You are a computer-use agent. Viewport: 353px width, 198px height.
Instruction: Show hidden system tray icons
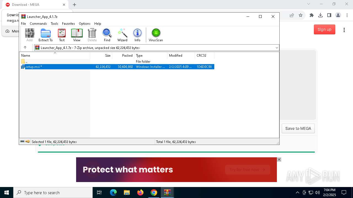(x=297, y=193)
